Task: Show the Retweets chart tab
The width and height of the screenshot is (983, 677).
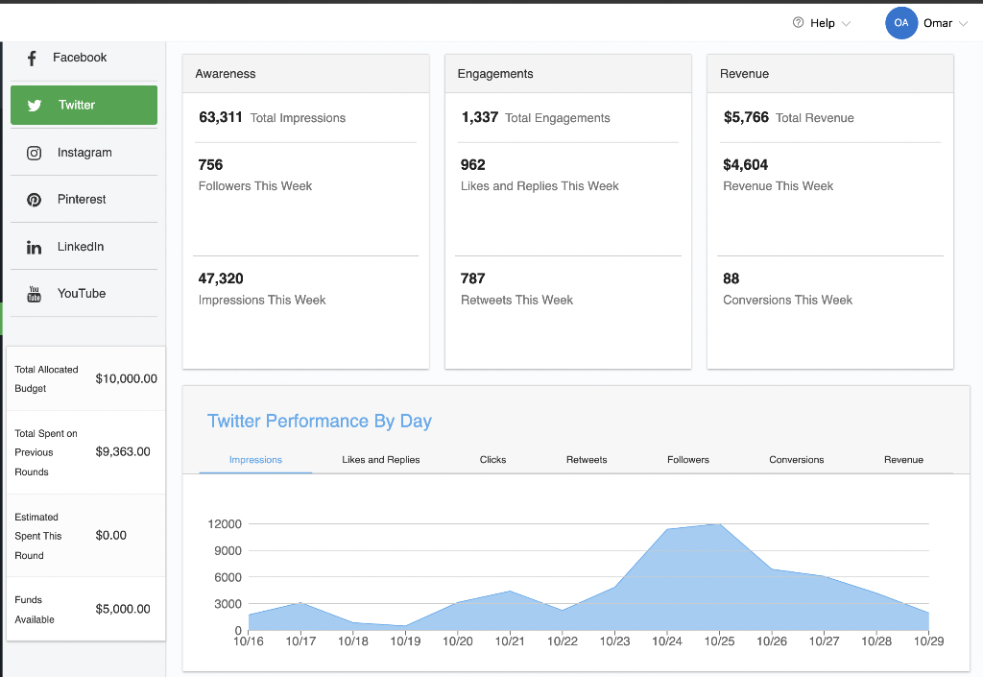Action: [x=587, y=459]
